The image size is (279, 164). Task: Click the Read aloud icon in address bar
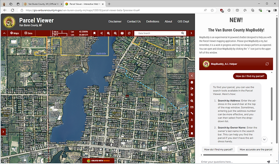[x=205, y=10]
